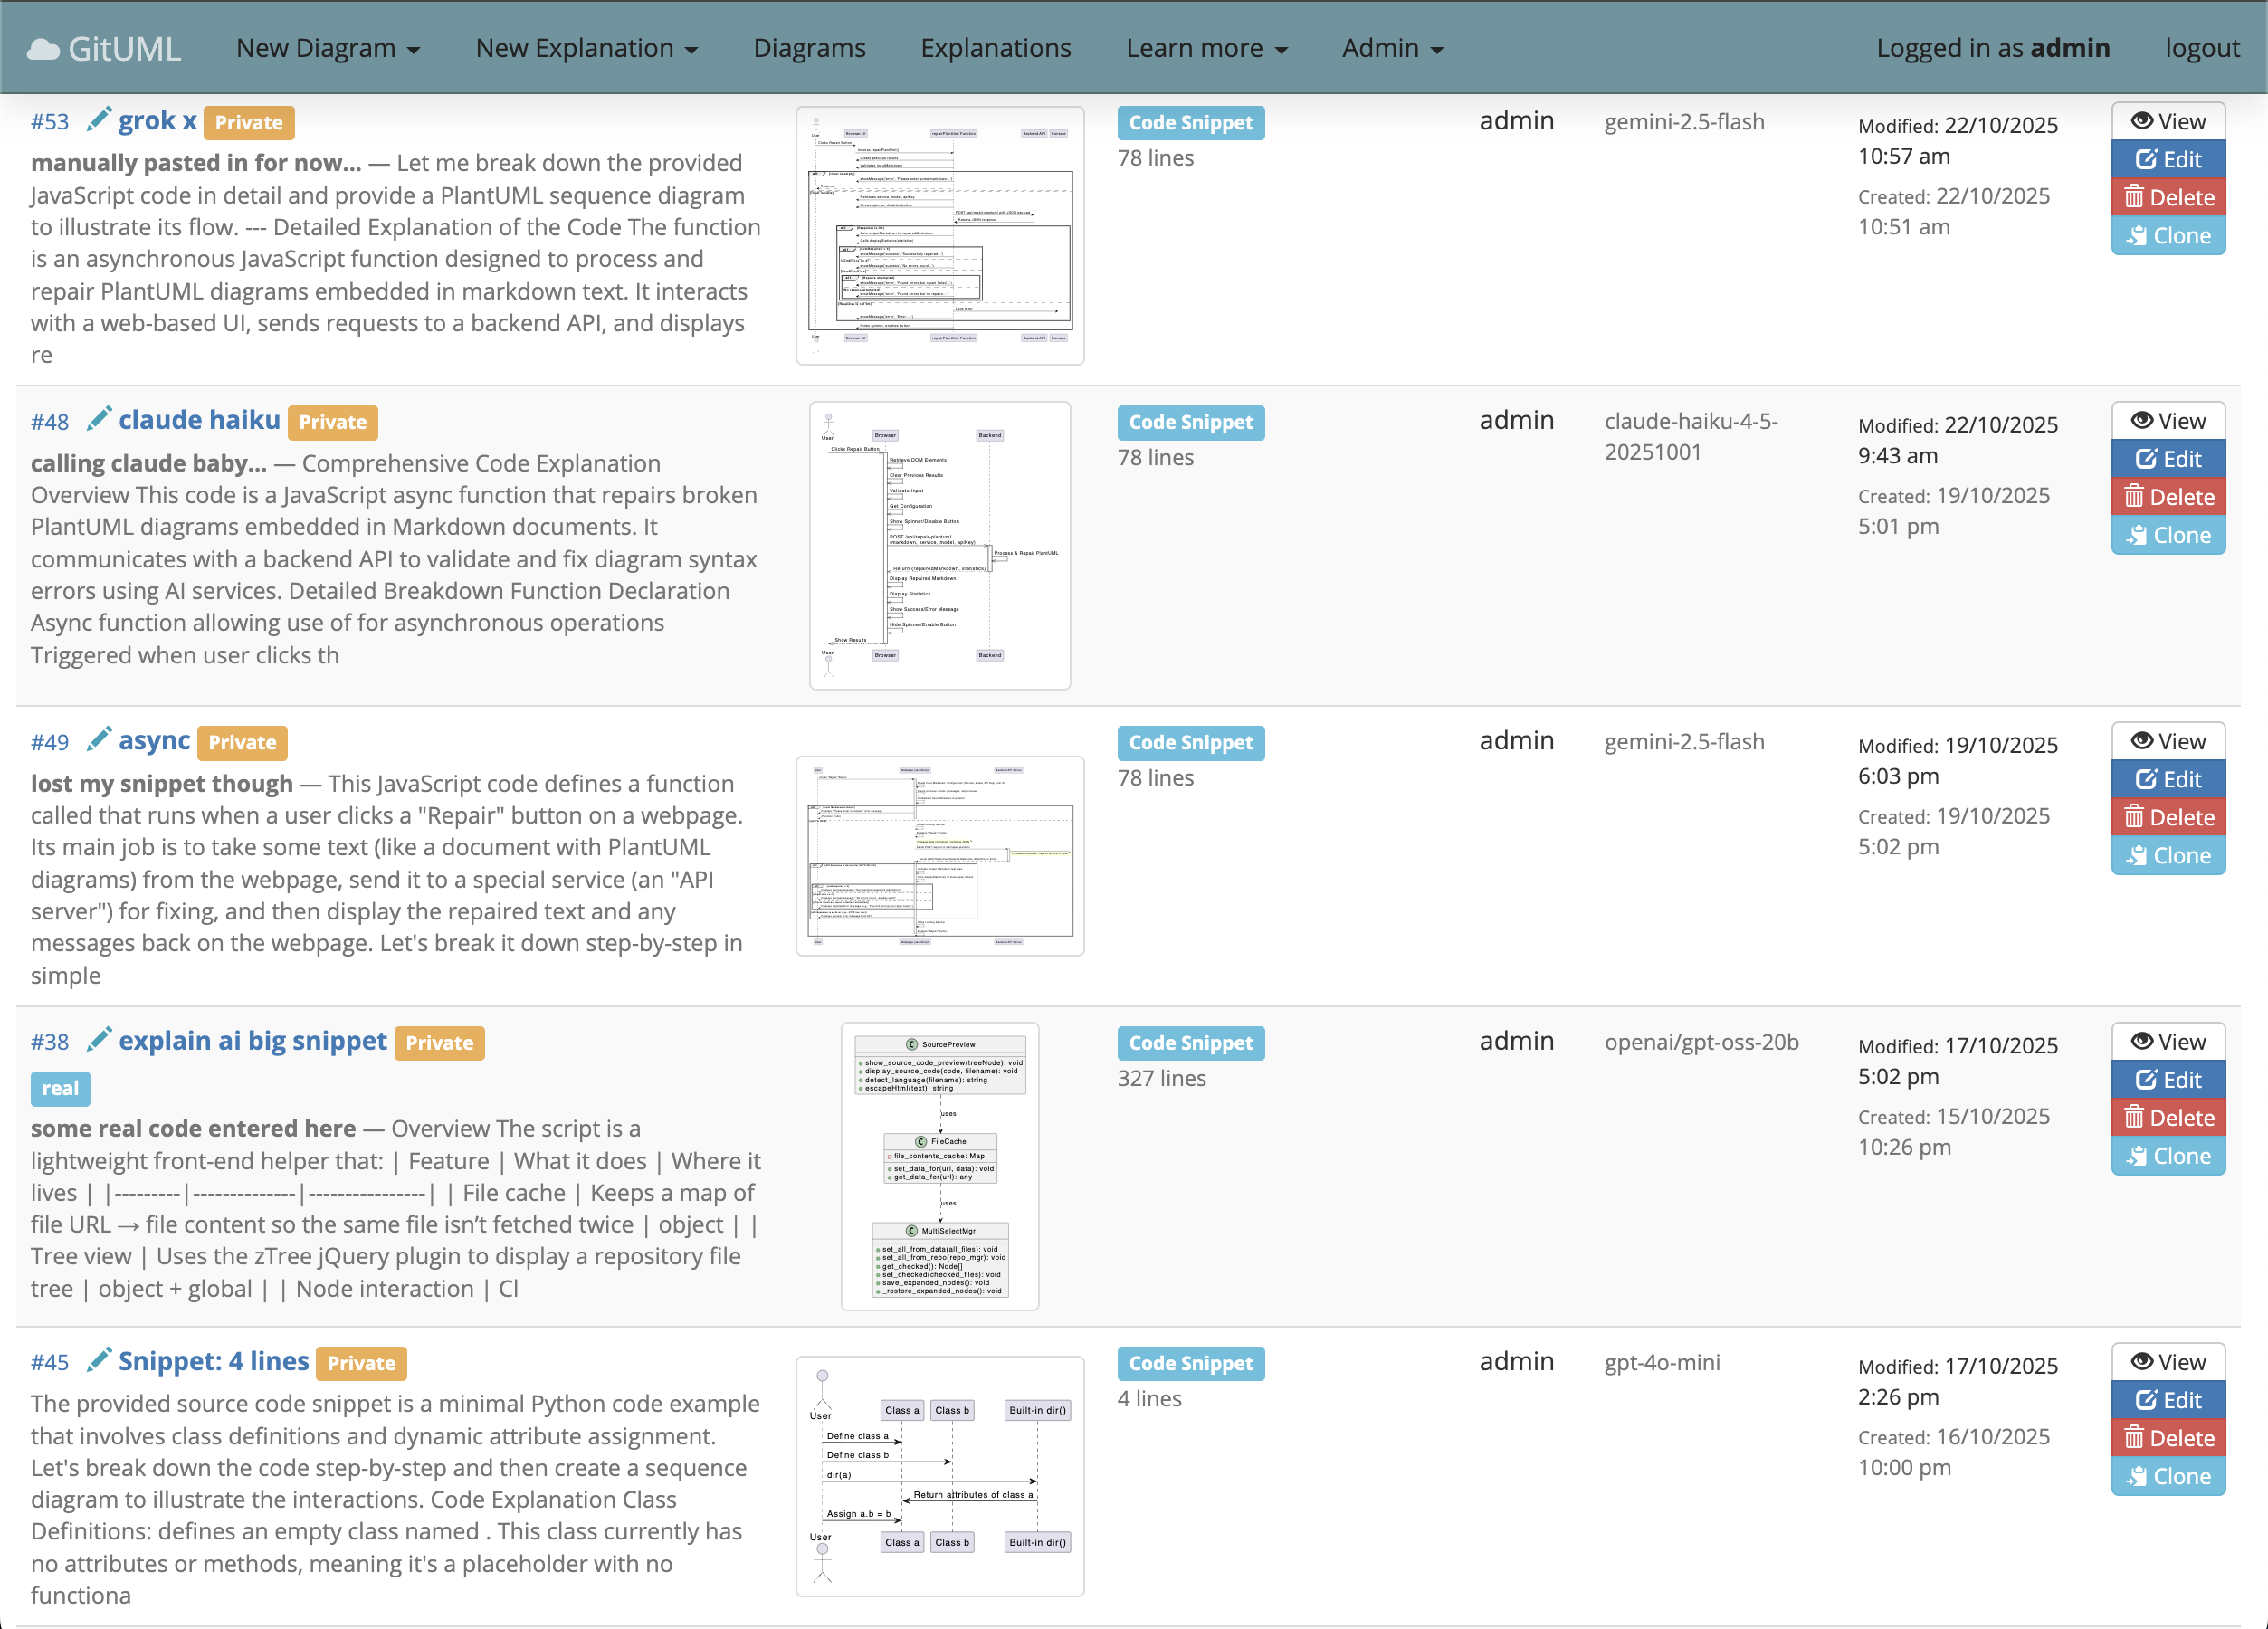Open the Snippet: 4 lines diagram thumbnail
This screenshot has width=2268, height=1629.
939,1475
